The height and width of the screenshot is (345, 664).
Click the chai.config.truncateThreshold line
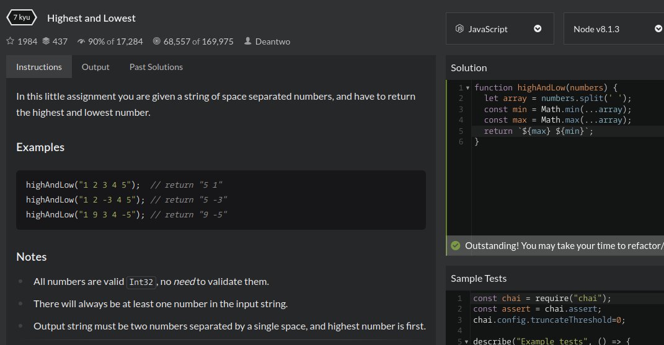click(x=549, y=320)
